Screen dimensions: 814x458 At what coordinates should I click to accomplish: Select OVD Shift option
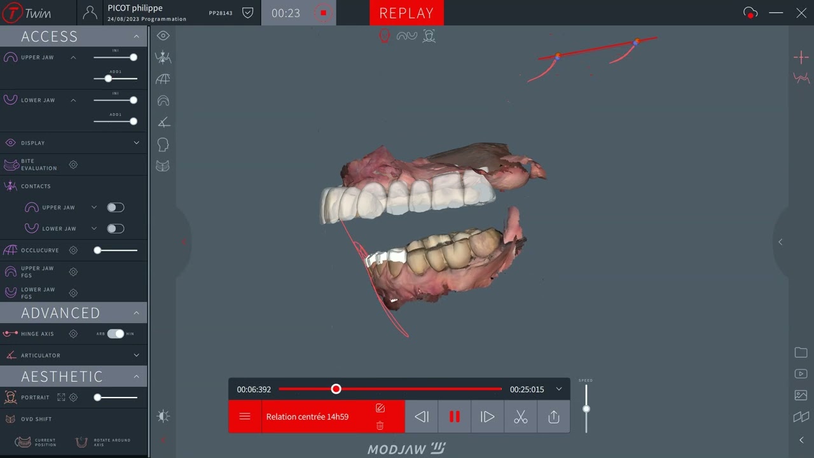click(x=36, y=419)
